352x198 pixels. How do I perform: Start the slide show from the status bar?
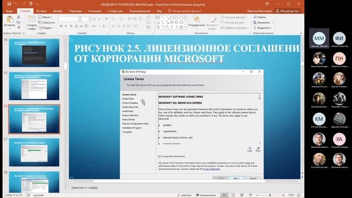pyautogui.click(x=251, y=195)
